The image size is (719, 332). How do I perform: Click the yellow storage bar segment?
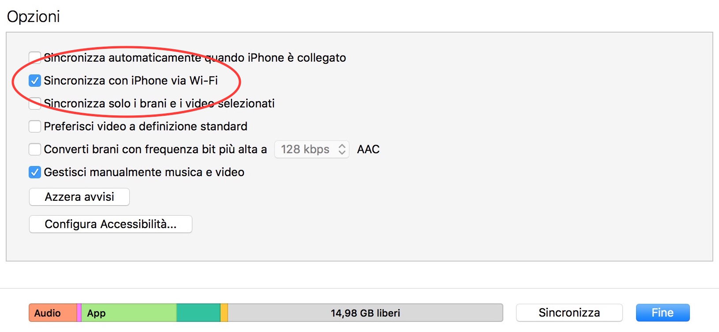click(224, 313)
